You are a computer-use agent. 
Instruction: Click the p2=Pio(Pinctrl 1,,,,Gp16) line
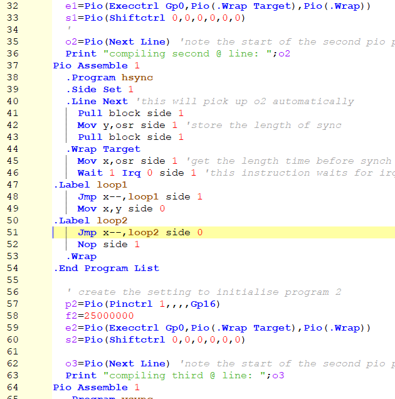tap(143, 304)
